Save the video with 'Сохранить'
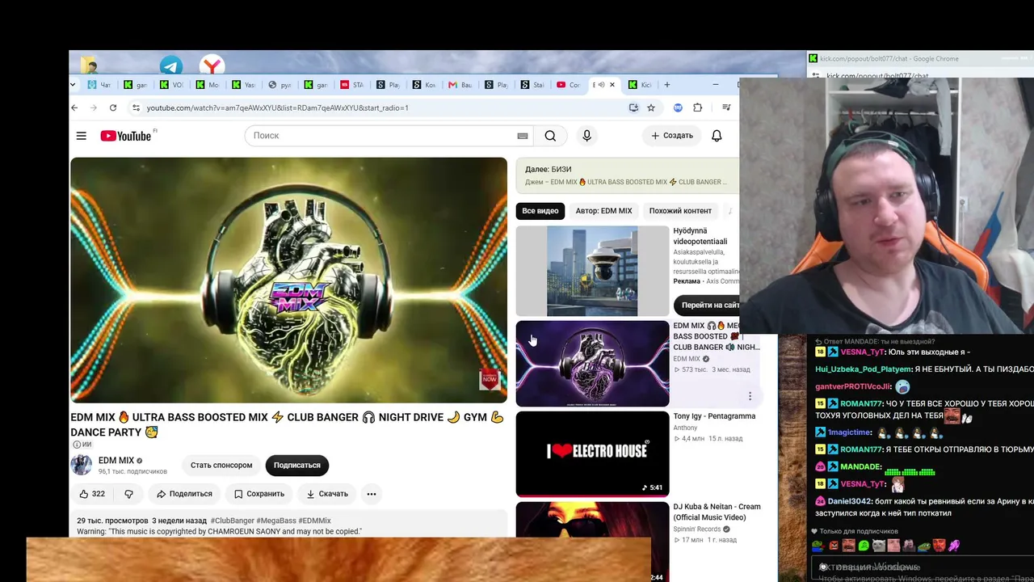1034x582 pixels. (259, 494)
